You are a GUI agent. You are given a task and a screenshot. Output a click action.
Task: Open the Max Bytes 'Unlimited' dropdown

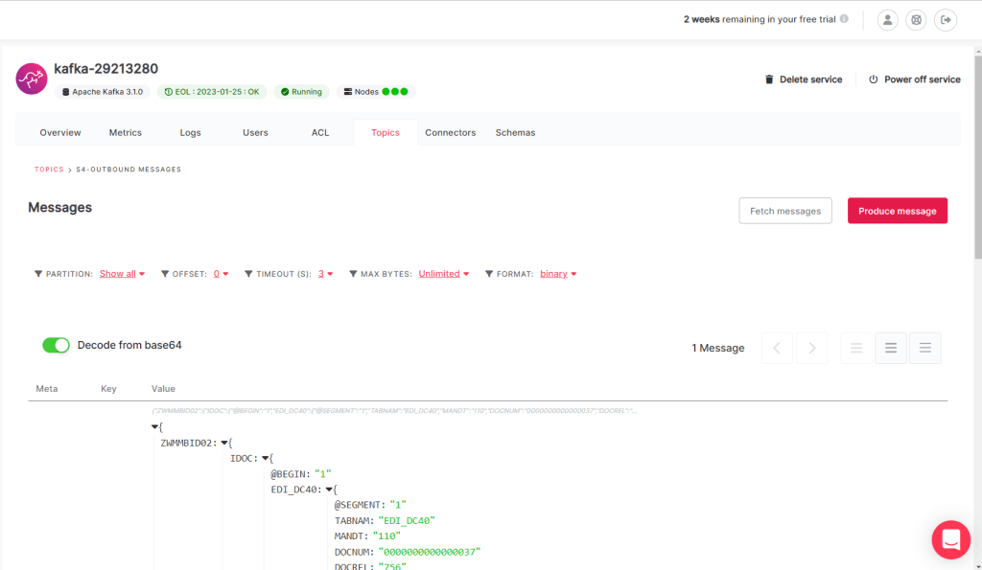[444, 274]
